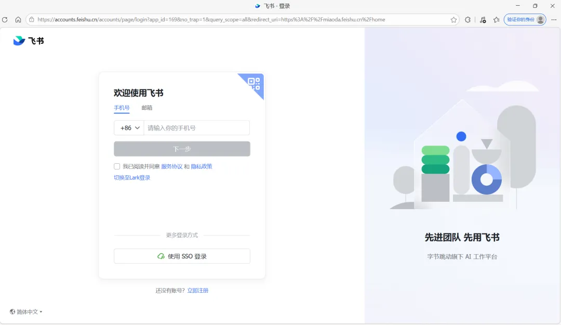Open the profile identity verification button

[x=525, y=20]
